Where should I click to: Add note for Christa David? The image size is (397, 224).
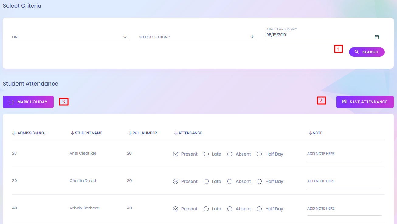(344, 181)
